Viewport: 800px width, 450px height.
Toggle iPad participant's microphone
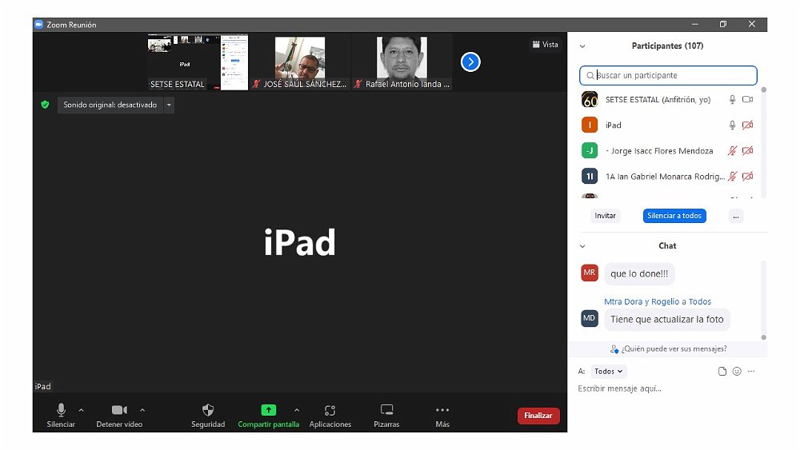(731, 125)
